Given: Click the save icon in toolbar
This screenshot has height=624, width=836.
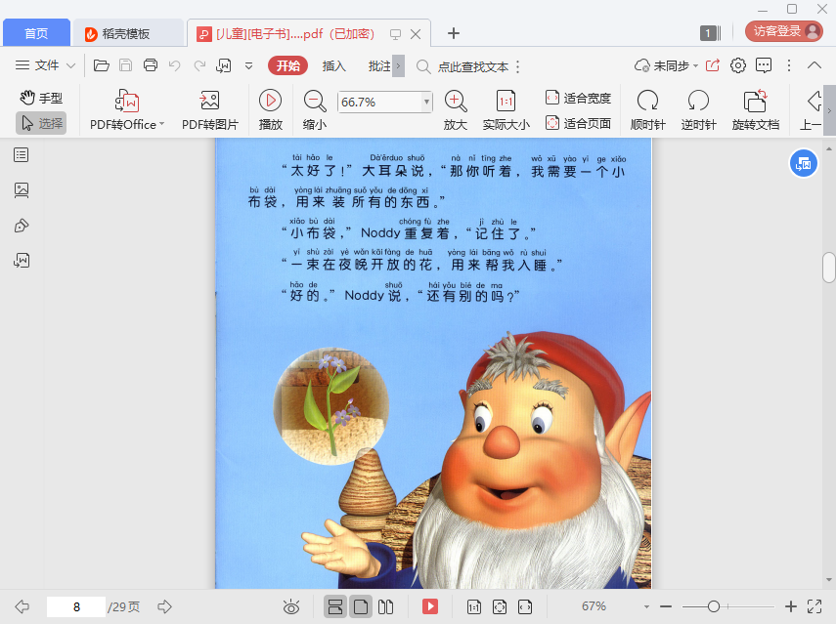Looking at the screenshot, I should [126, 65].
